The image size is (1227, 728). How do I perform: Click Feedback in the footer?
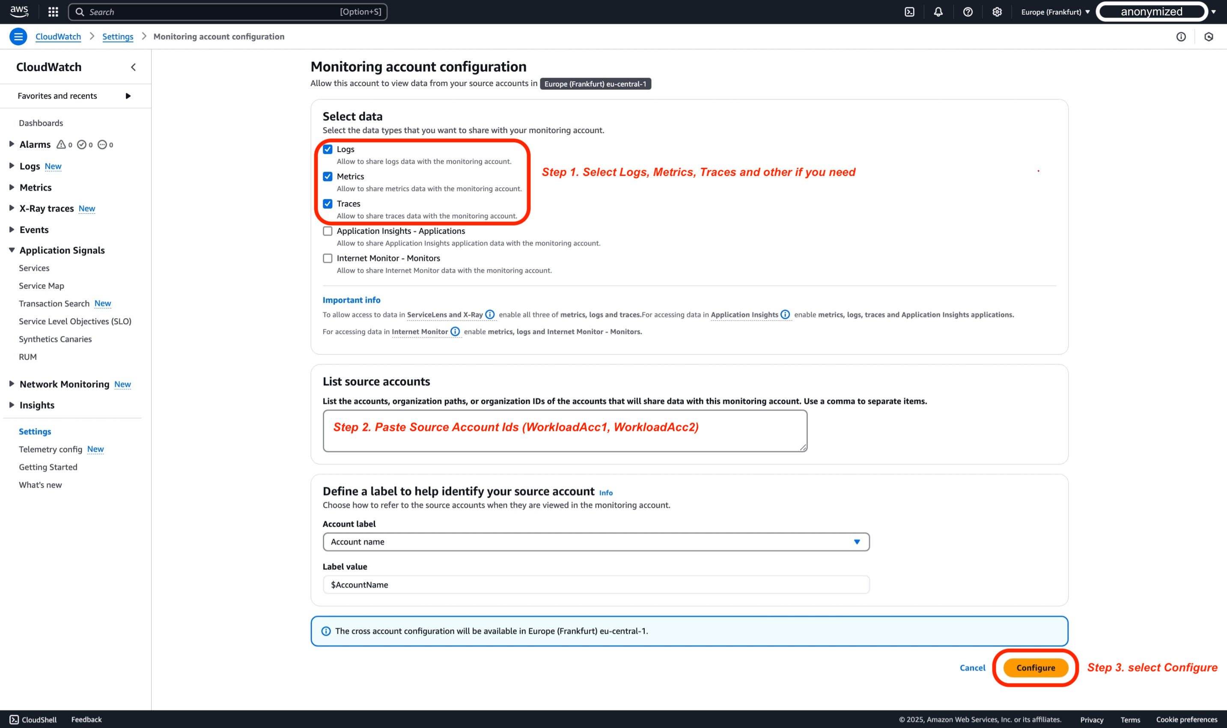(x=86, y=719)
